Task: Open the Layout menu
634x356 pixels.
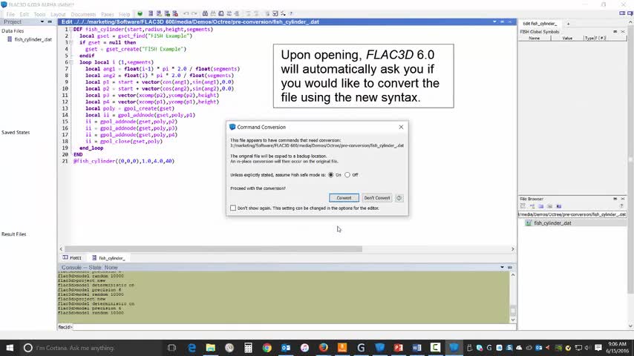Action: click(58, 14)
